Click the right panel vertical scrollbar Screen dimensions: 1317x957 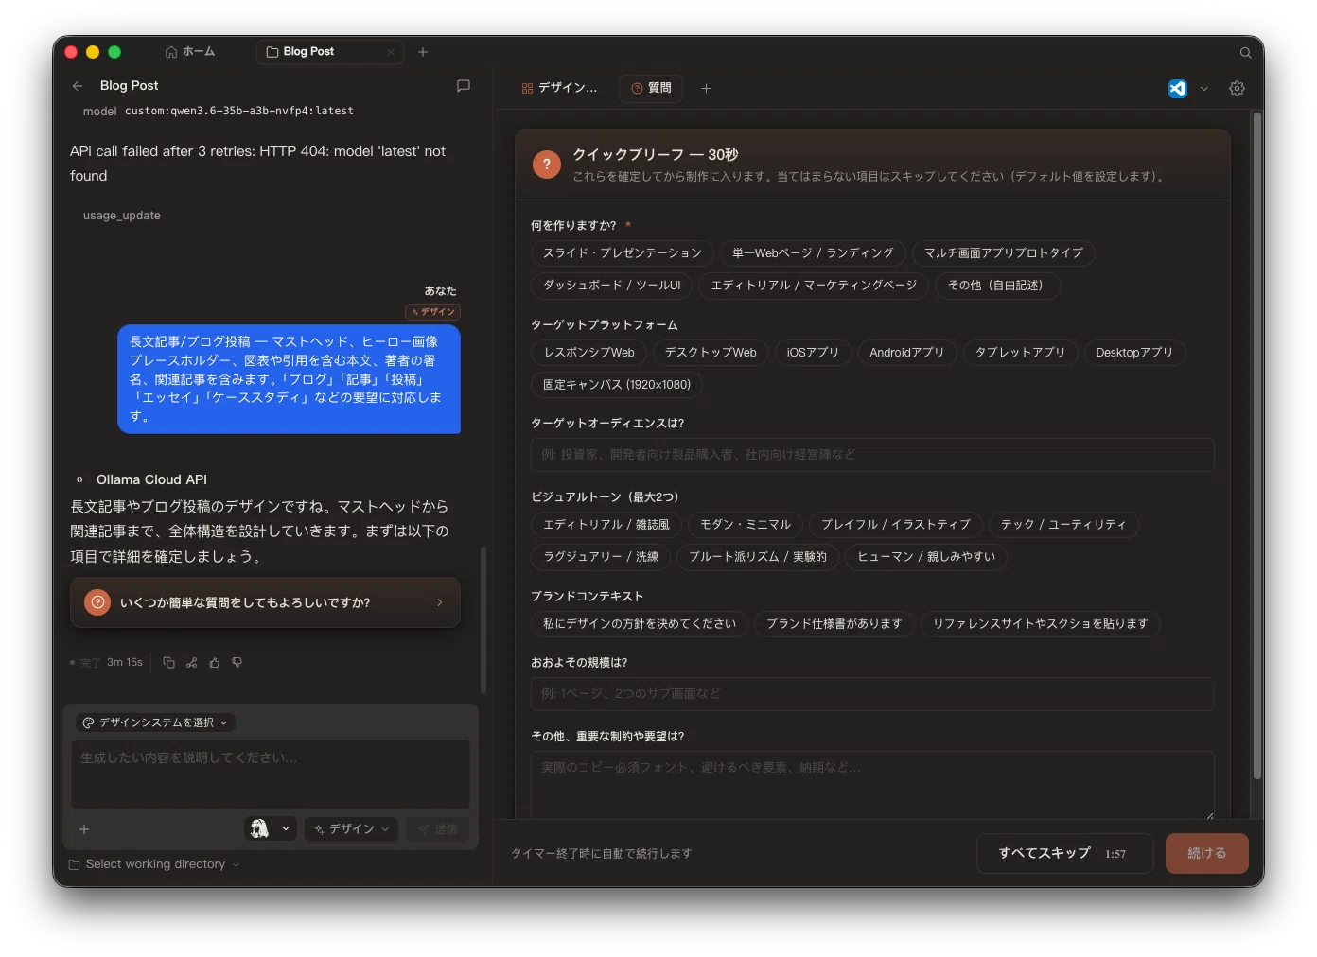1257,444
